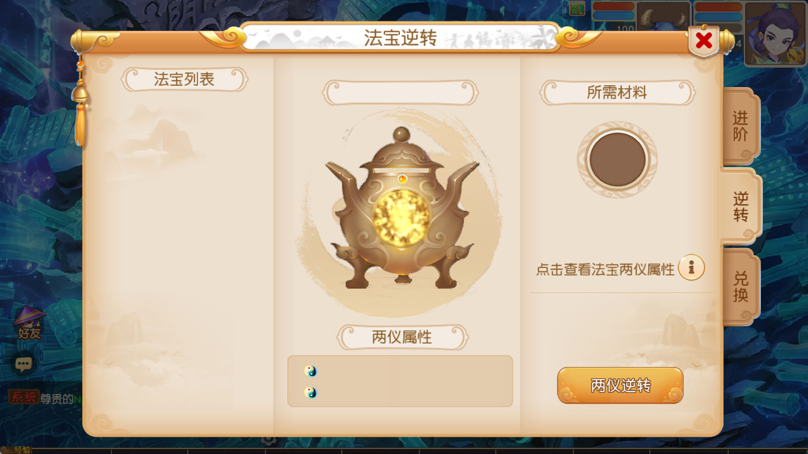808x454 pixels.
Task: Click the first yin-yang attribute icon
Action: point(310,371)
